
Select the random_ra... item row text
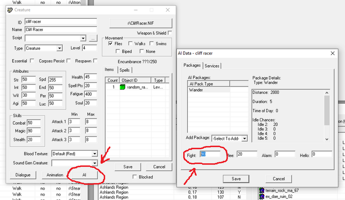(x=138, y=87)
